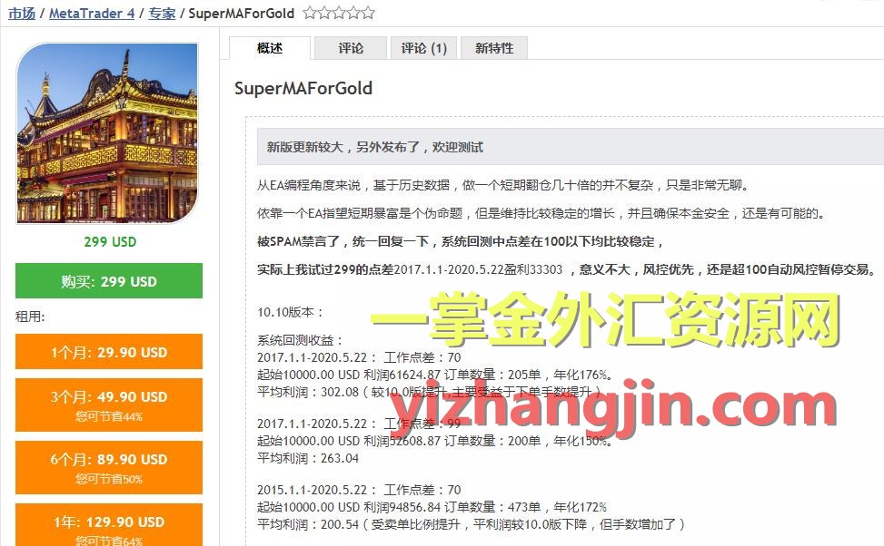Rent for 6个月 at 89.90 USD

[109, 467]
